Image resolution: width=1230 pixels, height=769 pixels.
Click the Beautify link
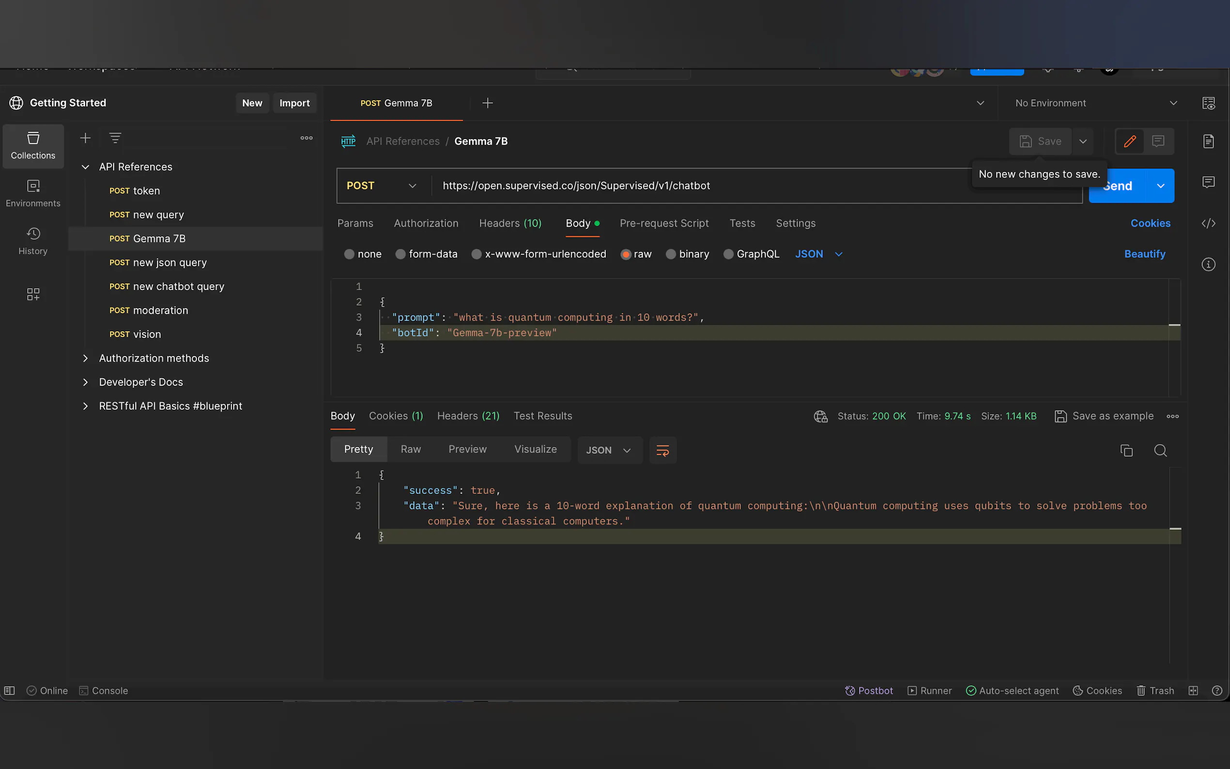[1144, 254]
